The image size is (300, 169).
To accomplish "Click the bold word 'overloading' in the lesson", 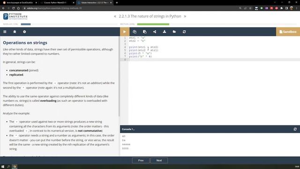I will coord(48,101).
